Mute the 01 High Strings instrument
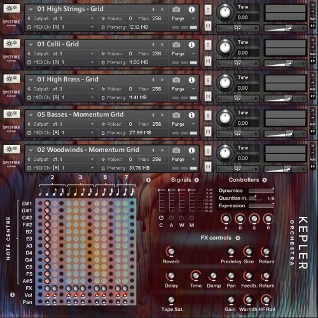This screenshot has height=318, width=318. coord(208,26)
